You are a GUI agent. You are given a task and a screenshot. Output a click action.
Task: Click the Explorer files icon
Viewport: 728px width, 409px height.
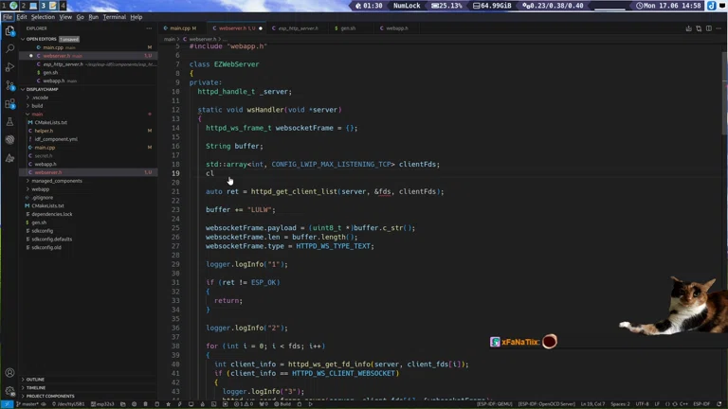point(10,30)
